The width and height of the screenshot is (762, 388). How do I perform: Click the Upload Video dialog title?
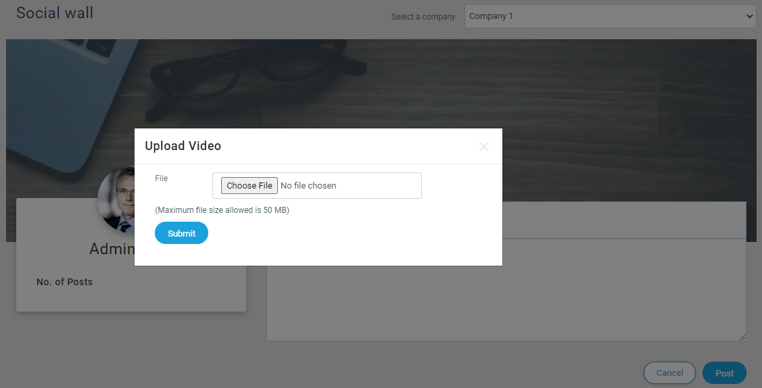coord(183,146)
